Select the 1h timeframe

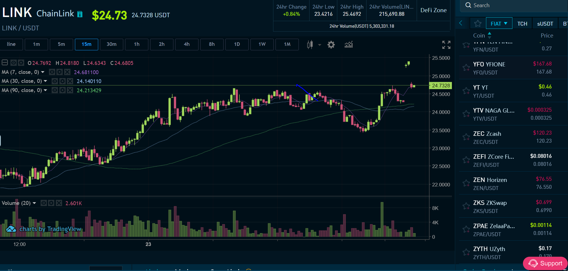[x=137, y=44]
